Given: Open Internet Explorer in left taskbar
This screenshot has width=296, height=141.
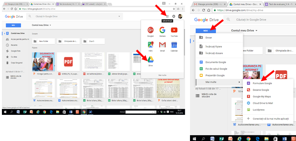Looking at the screenshot, I should pyautogui.click(x=38, y=112).
